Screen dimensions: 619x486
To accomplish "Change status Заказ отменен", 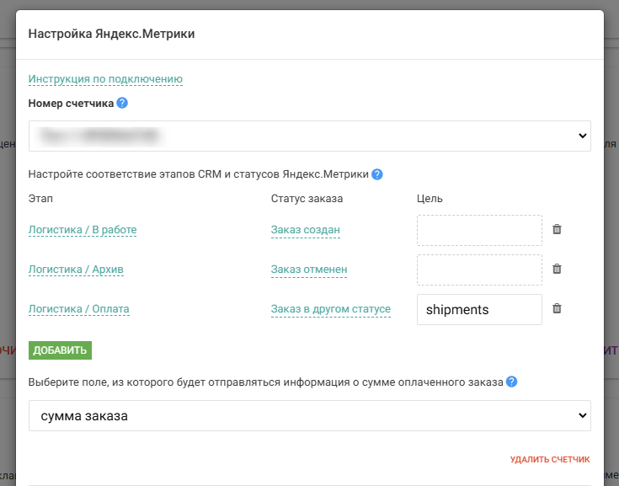I will click(309, 270).
